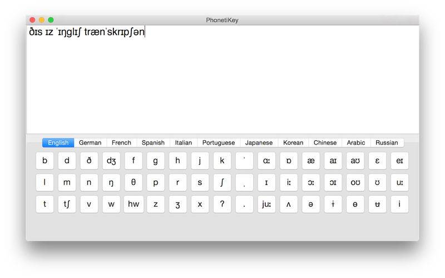Select the French language tab
The width and height of the screenshot is (445, 278).
pyautogui.click(x=121, y=143)
